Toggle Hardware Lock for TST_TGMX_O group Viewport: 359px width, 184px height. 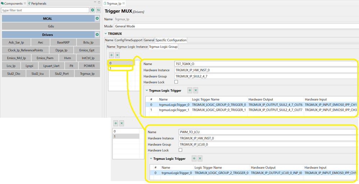(x=176, y=82)
